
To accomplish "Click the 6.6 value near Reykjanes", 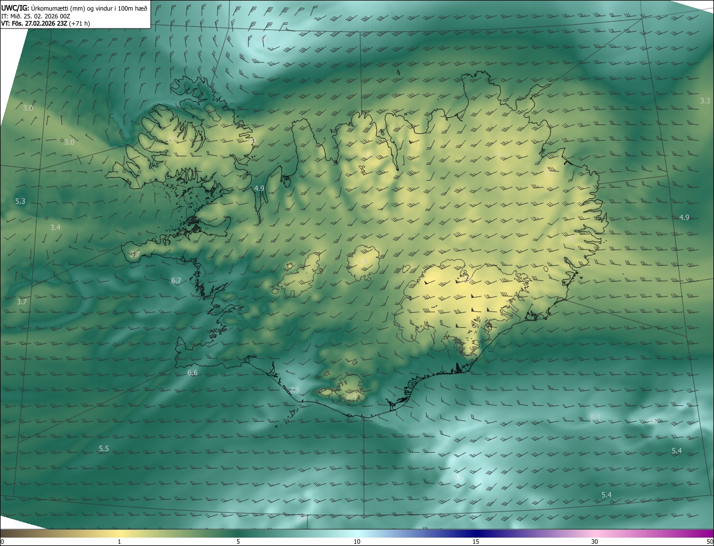I will coord(192,372).
